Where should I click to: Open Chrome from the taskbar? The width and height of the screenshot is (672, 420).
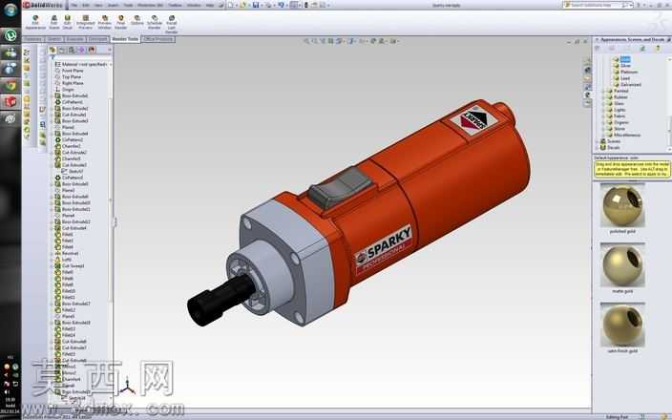(10, 85)
